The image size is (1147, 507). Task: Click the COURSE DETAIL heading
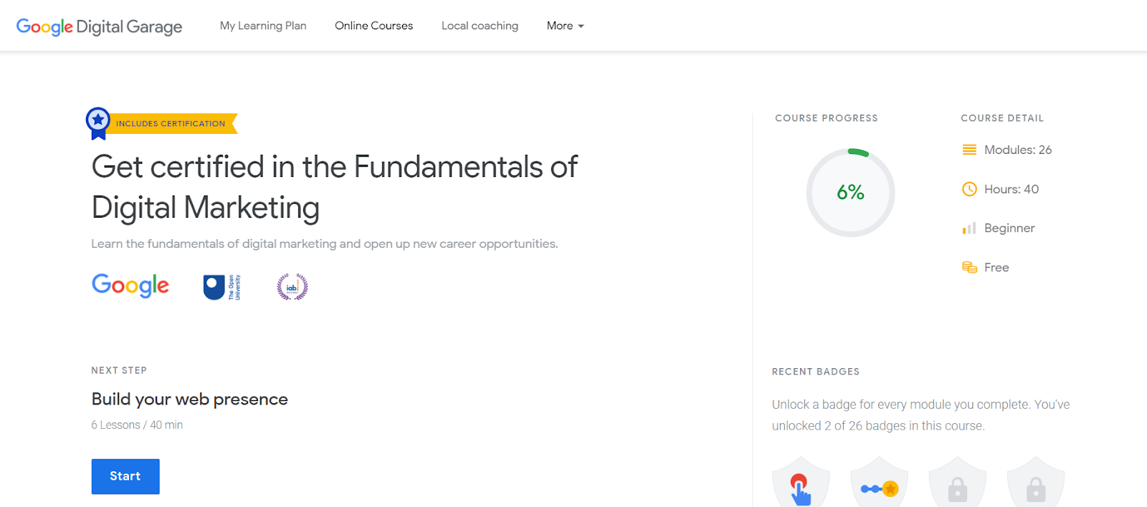(1002, 118)
